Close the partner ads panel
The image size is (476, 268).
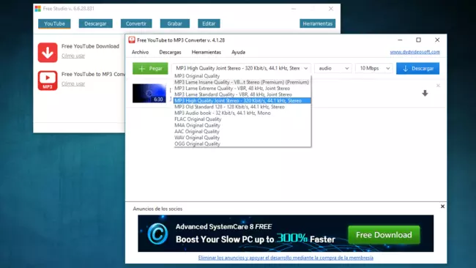click(442, 206)
